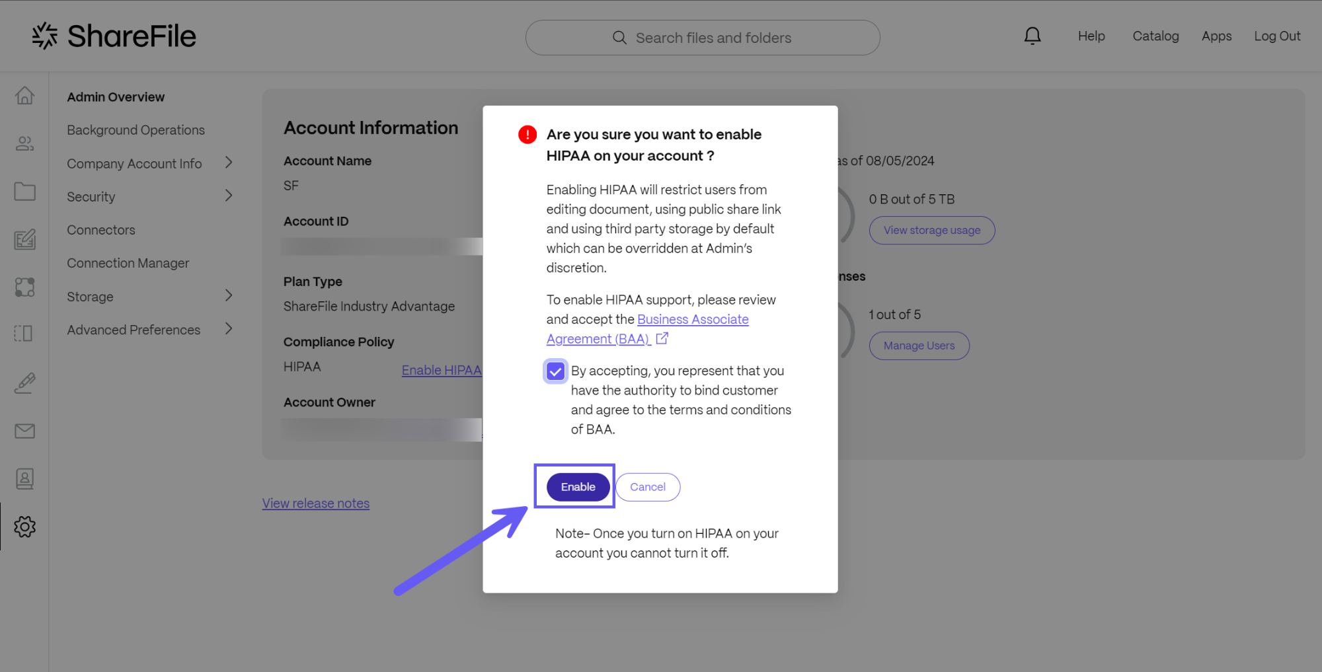
Task: Open Business Associate Agreement (BAA) link
Action: [647, 329]
